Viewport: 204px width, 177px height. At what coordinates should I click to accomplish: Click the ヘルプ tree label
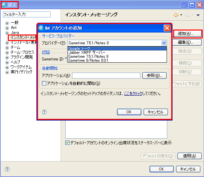coord(15,62)
